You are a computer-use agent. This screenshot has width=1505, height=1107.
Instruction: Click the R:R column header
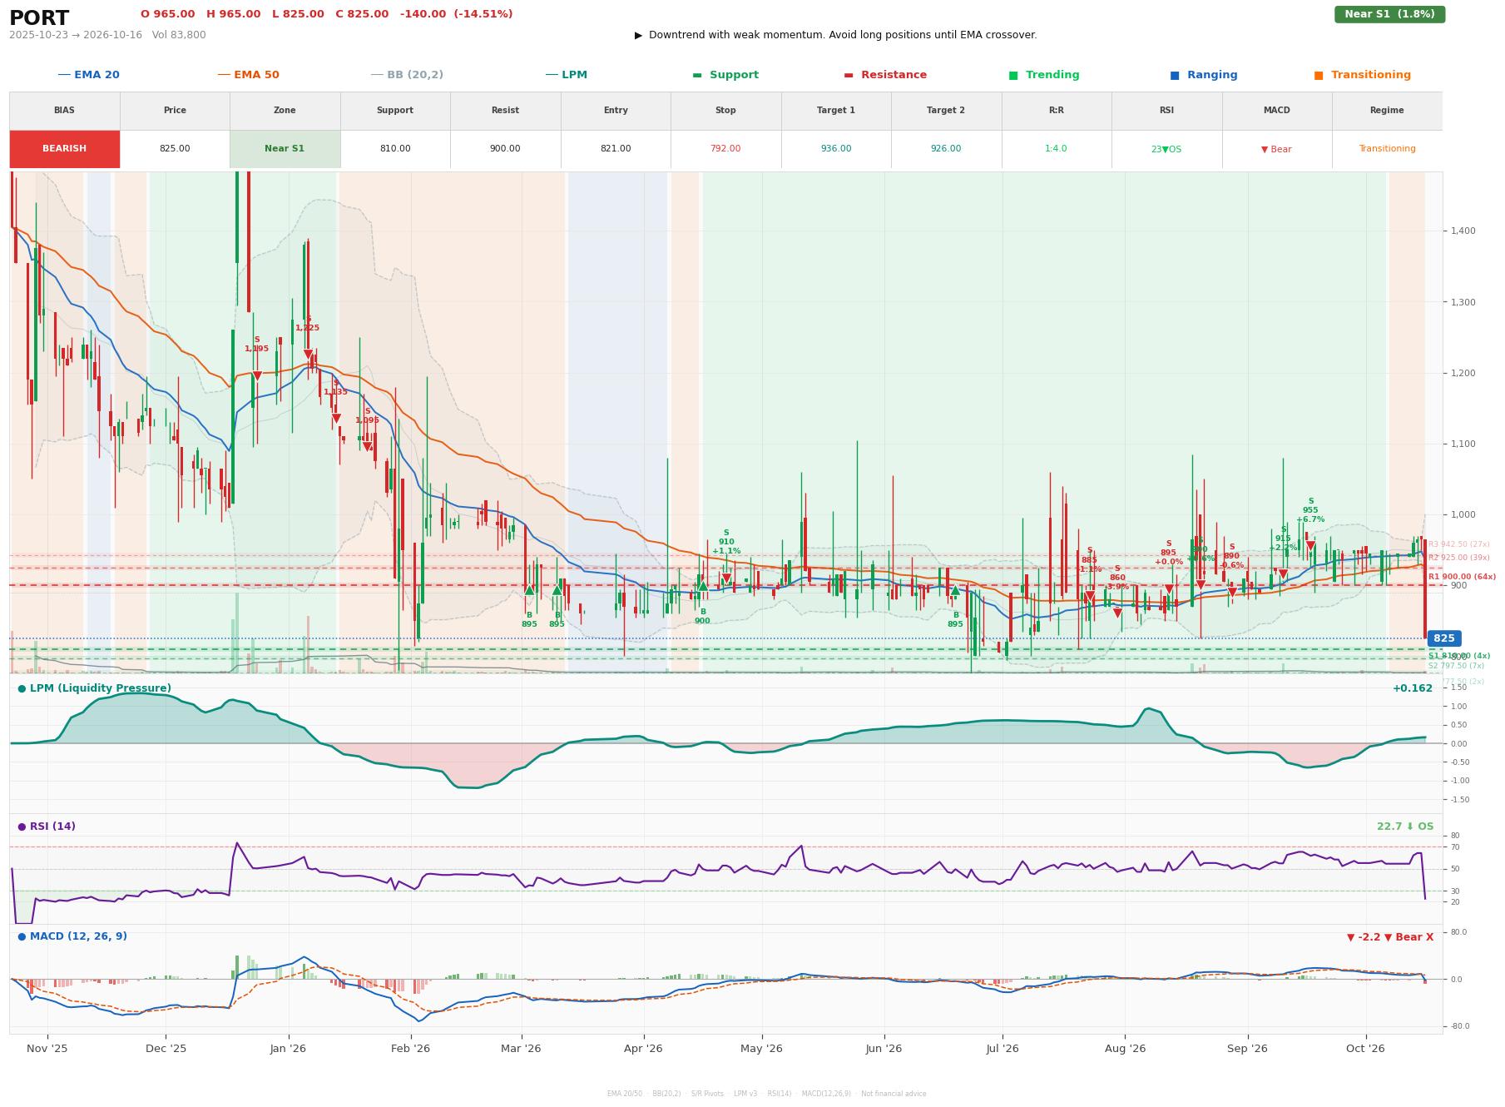click(1056, 111)
